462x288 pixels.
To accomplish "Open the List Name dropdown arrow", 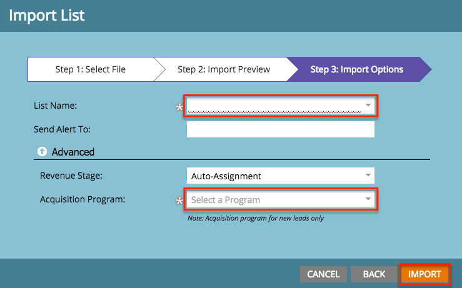I will [368, 105].
